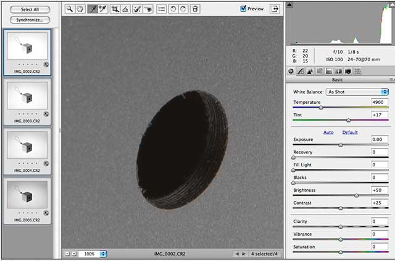395x261 pixels.
Task: Click the '4 selected/4' status text
Action: point(264,254)
